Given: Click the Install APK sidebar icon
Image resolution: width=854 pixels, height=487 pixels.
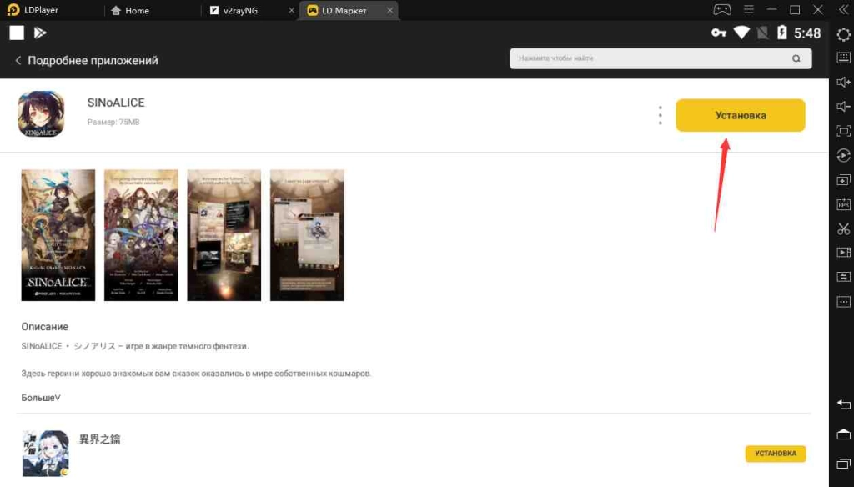Looking at the screenshot, I should 843,204.
